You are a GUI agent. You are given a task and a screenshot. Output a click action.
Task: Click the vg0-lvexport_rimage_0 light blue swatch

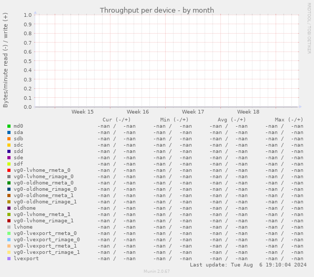9,240
